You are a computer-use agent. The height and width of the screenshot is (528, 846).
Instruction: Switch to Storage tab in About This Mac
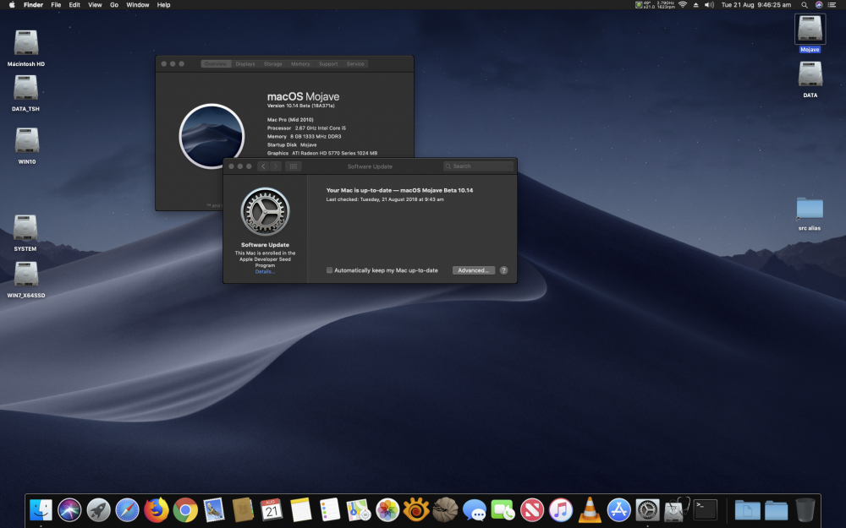tap(272, 63)
